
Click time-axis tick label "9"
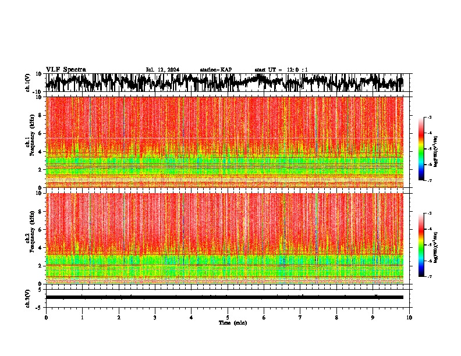[x=373, y=318]
